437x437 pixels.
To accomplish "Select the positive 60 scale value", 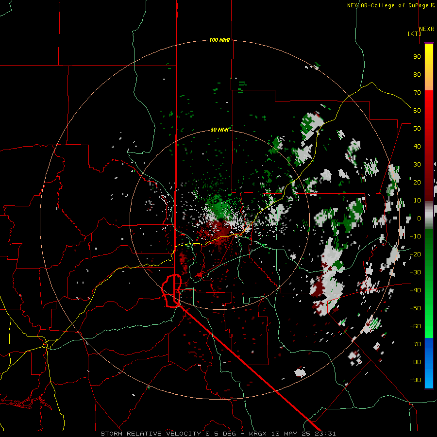I will (417, 110).
